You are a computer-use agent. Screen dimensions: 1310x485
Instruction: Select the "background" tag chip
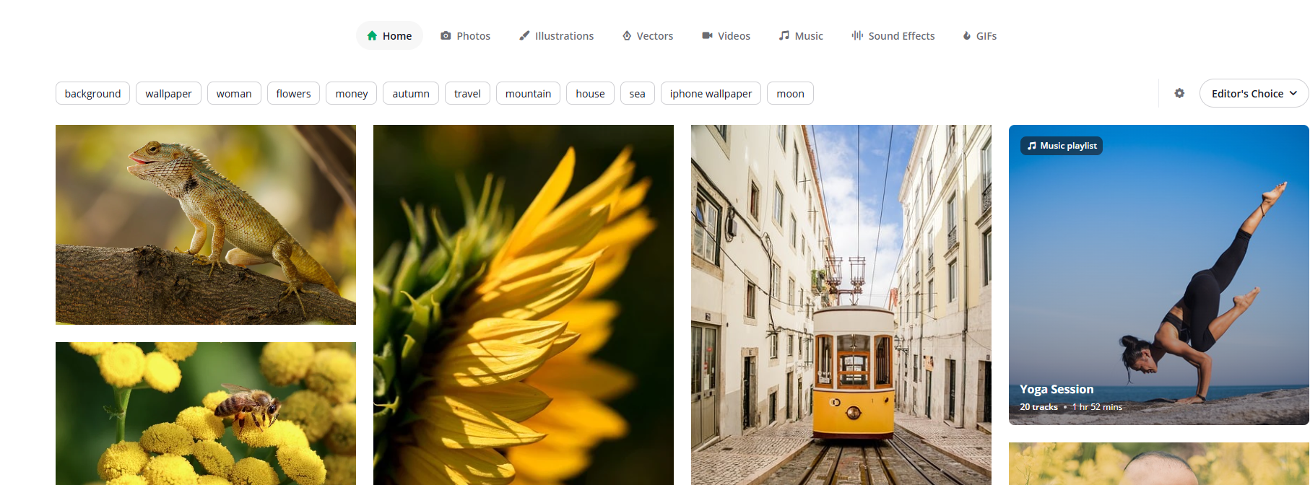pos(92,93)
